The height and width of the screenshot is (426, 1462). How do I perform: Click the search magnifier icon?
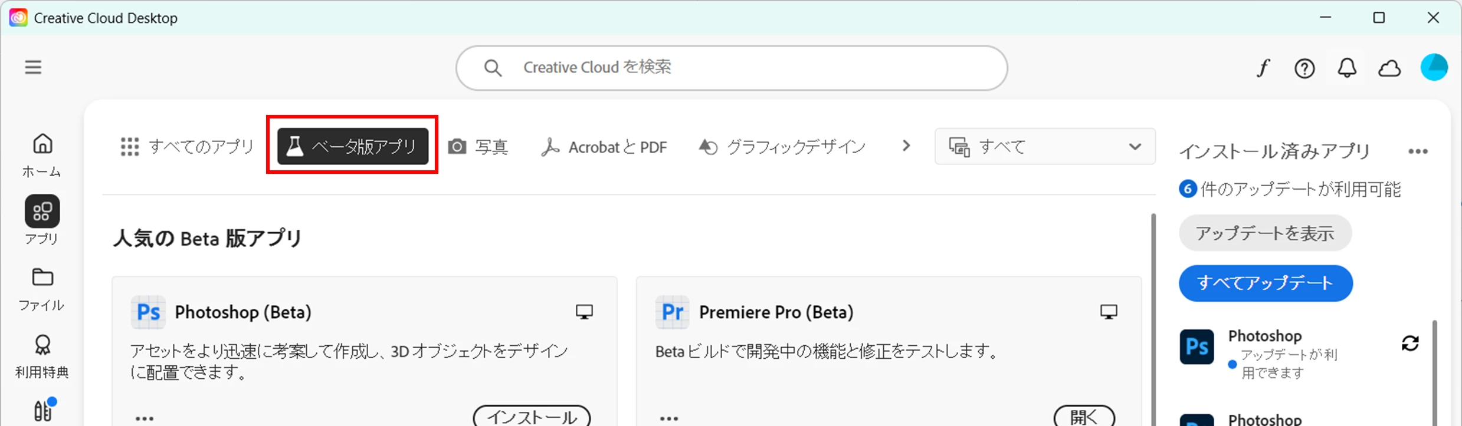point(493,68)
